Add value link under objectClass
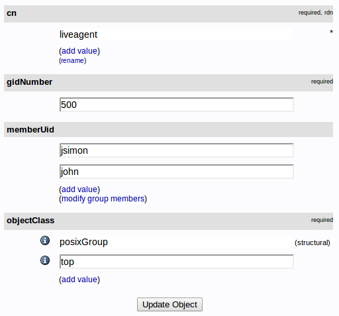339x316 pixels. point(79,280)
